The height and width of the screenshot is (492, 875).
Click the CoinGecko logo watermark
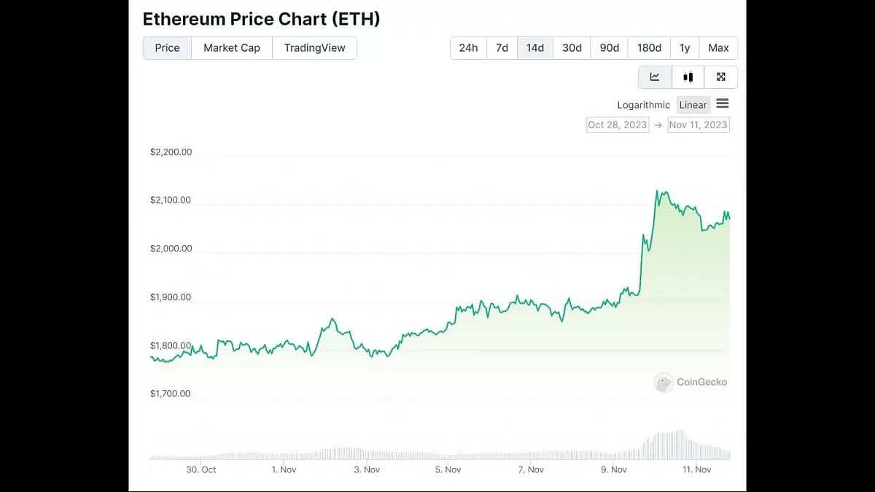click(690, 382)
